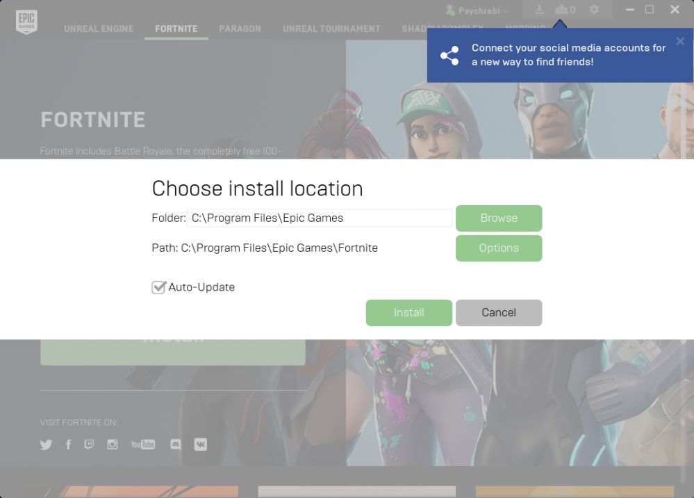694x498 pixels.
Task: Open Fortnite Instagram page icon
Action: [113, 444]
